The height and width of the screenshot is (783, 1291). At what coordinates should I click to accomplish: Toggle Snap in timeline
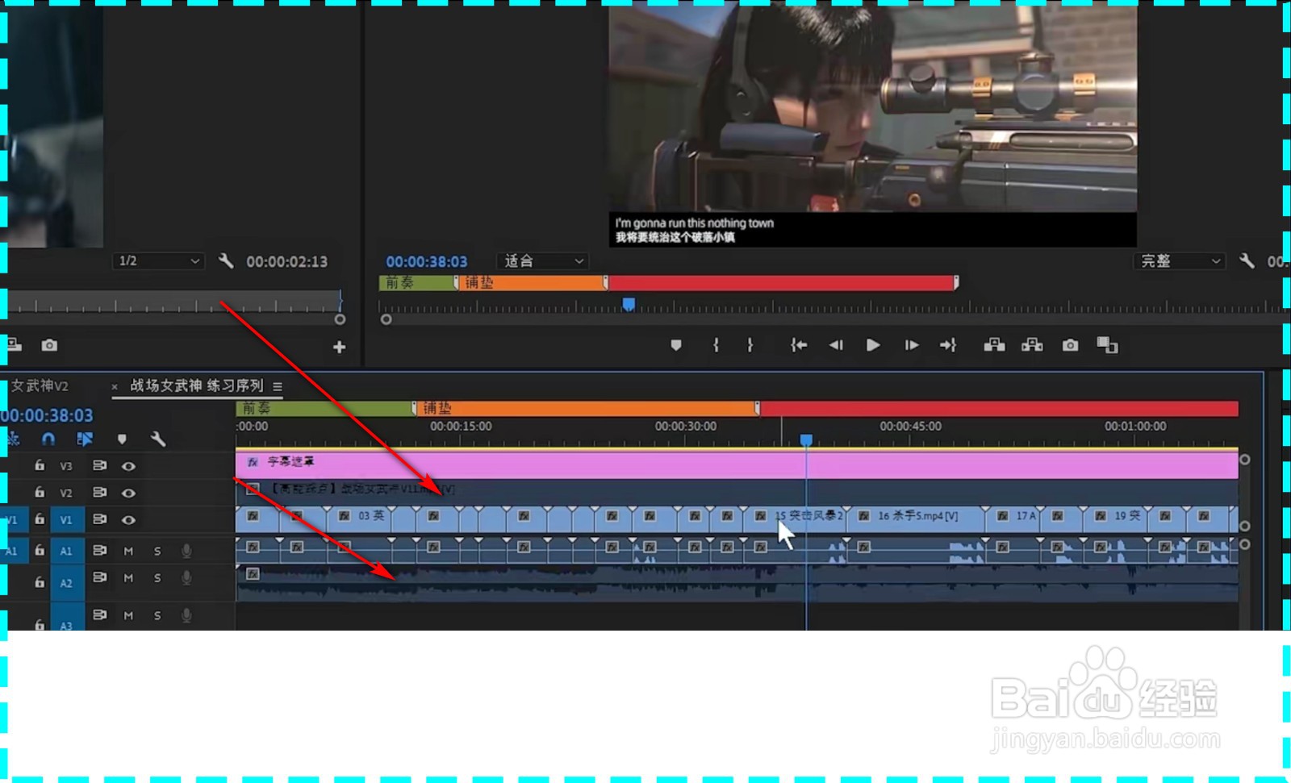click(x=48, y=439)
